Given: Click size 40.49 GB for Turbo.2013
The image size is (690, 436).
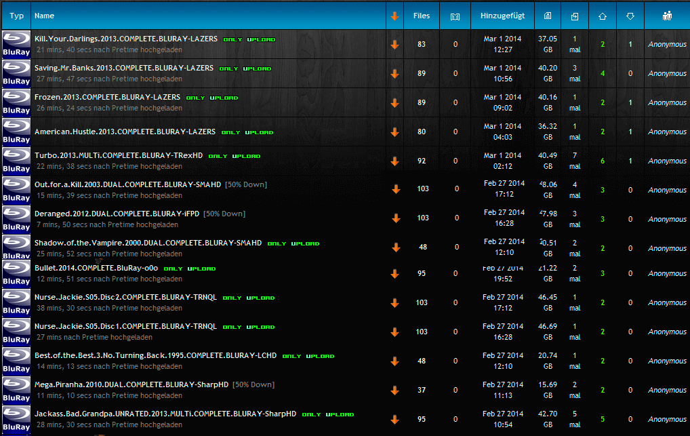Looking at the screenshot, I should (x=548, y=161).
